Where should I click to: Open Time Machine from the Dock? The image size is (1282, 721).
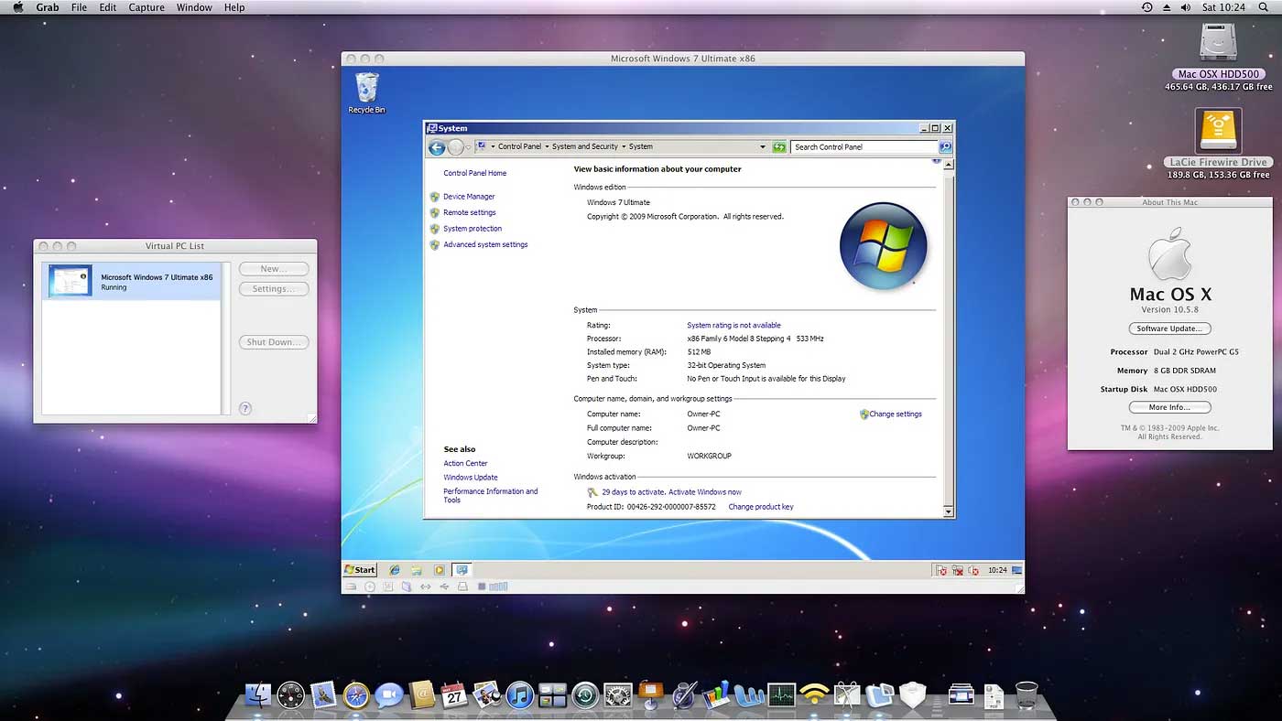coord(585,696)
